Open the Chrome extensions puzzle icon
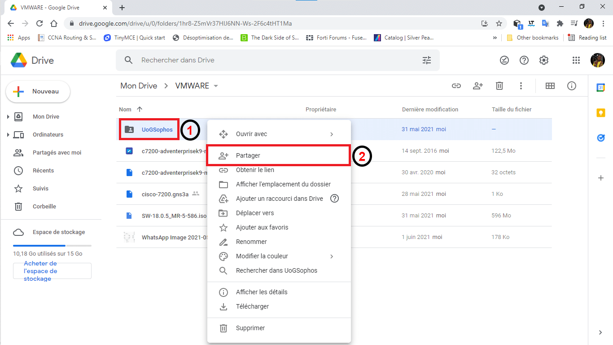The height and width of the screenshot is (345, 613). click(x=560, y=23)
